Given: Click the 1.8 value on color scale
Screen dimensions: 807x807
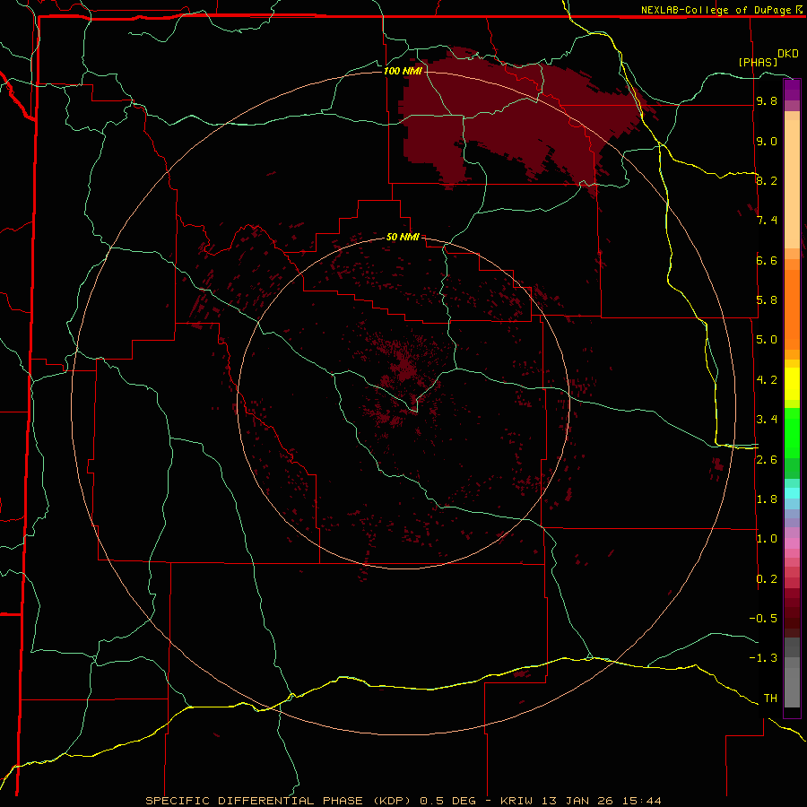Looking at the screenshot, I should [x=767, y=499].
